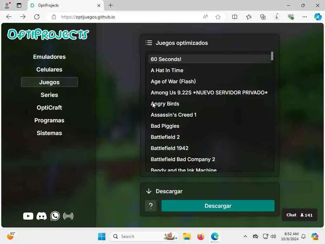Click the browser address bar URL
The image size is (325, 244).
coord(88,17)
